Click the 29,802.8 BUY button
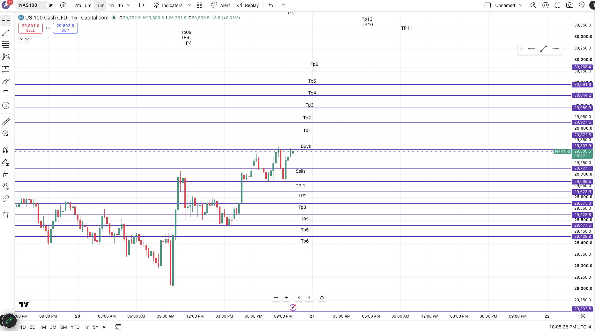Image resolution: width=595 pixels, height=331 pixels. point(65,28)
